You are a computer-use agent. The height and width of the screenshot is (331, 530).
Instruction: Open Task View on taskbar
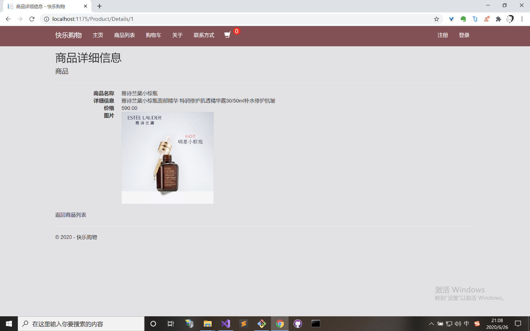171,324
